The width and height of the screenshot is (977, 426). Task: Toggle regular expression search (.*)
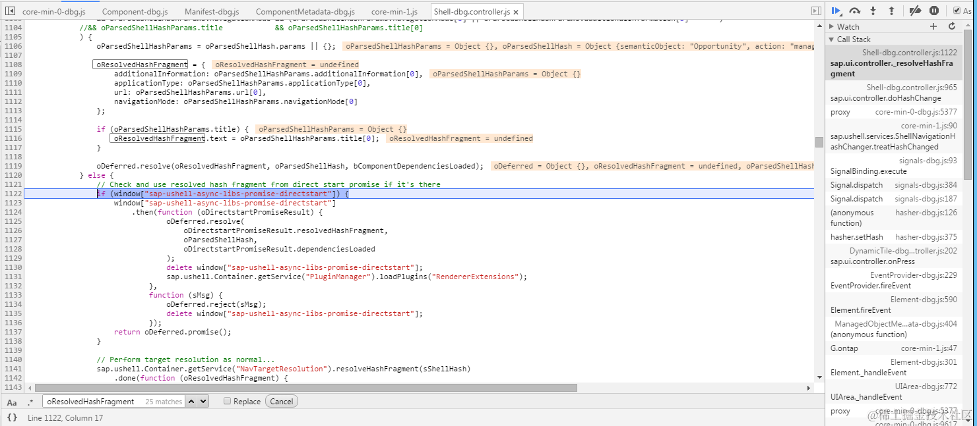[x=30, y=402]
